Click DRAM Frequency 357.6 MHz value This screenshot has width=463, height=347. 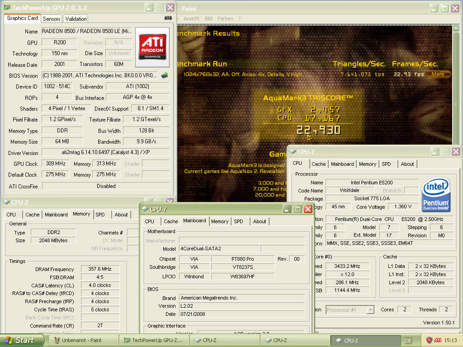pyautogui.click(x=100, y=269)
